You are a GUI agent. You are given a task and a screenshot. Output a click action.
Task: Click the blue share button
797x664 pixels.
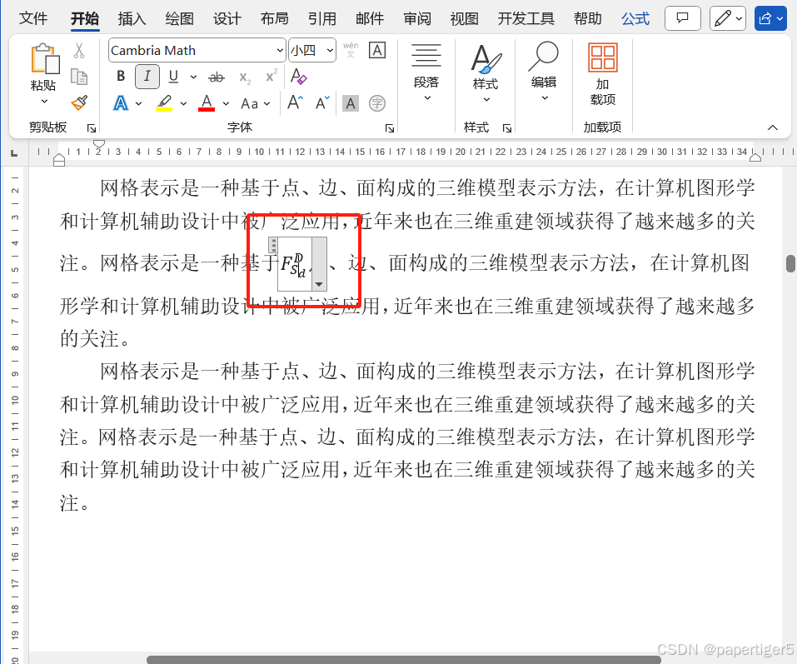pyautogui.click(x=770, y=19)
